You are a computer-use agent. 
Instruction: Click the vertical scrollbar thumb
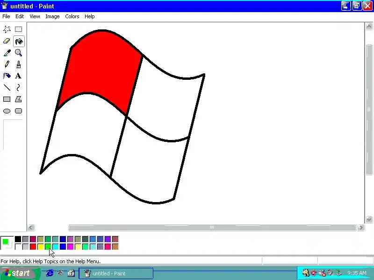tap(369, 109)
